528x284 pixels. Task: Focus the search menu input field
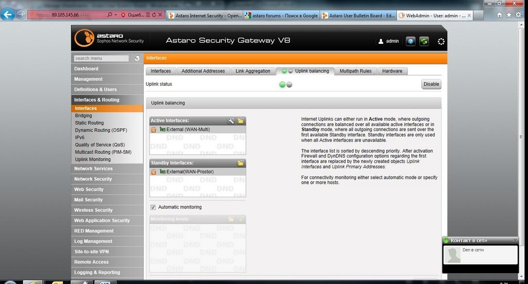[x=102, y=58]
